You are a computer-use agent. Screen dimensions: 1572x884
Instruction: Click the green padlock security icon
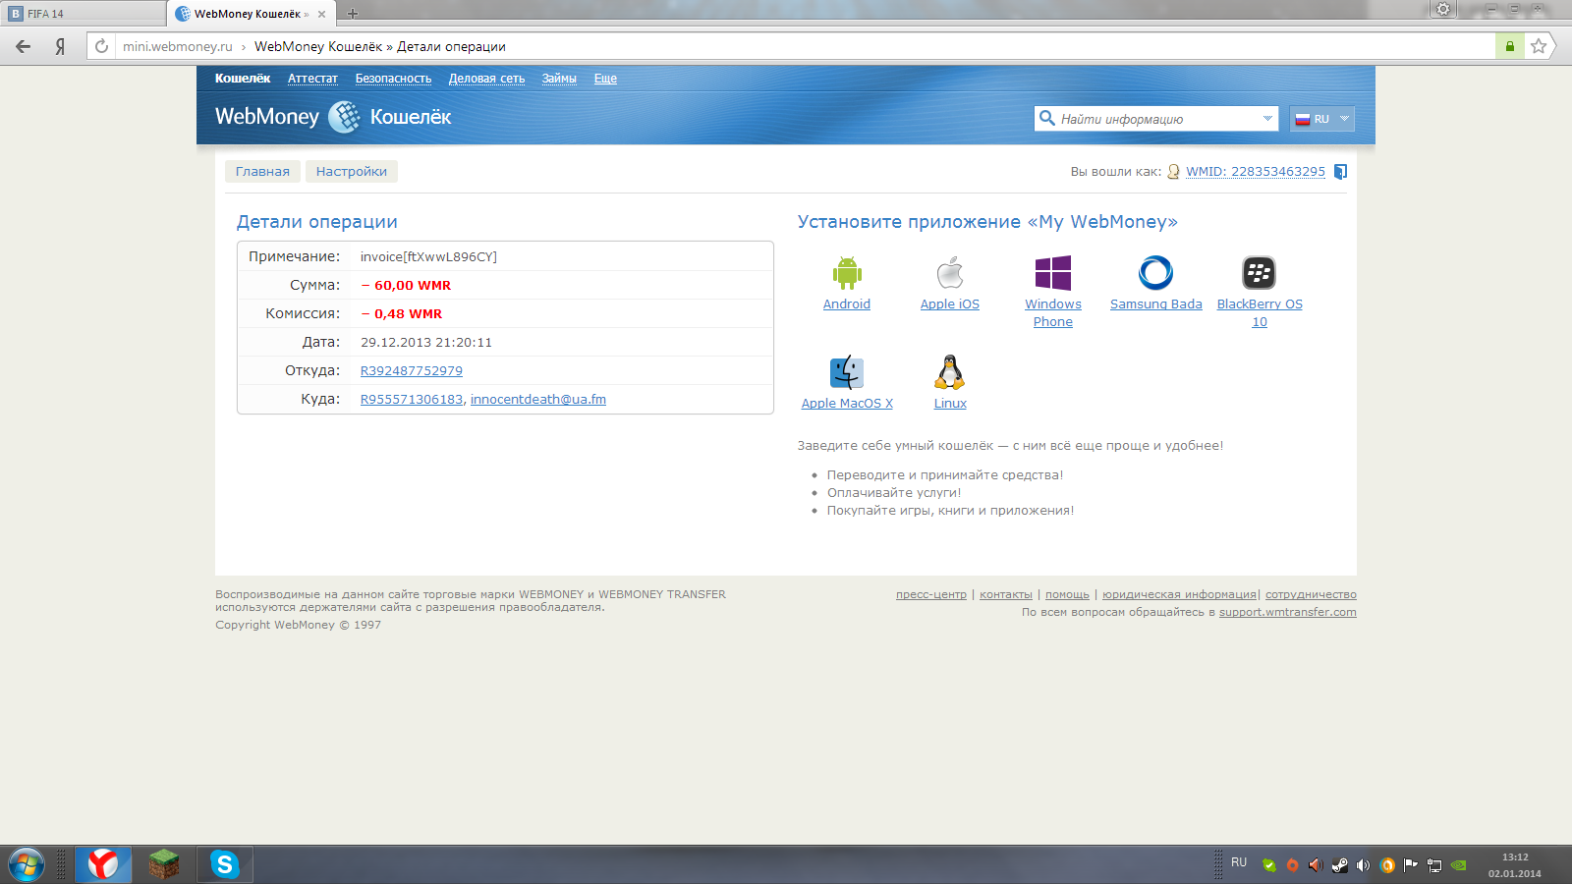tap(1510, 46)
